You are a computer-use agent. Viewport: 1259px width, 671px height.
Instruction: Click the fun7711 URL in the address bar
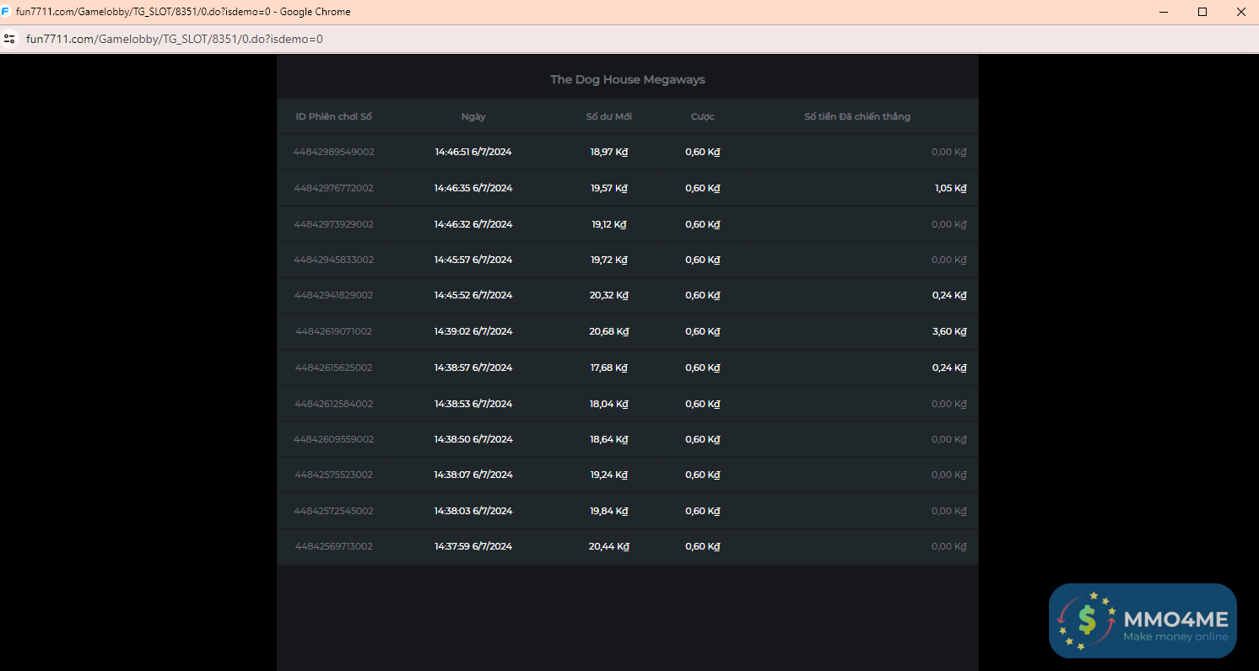click(x=175, y=39)
